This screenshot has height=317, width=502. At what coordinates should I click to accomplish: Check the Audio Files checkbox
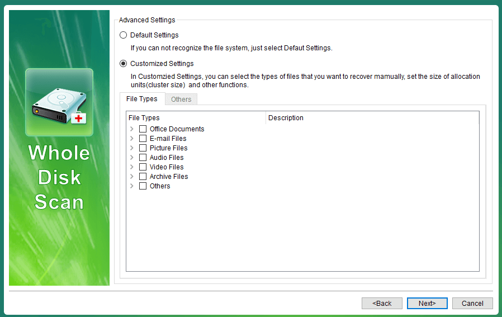click(143, 158)
